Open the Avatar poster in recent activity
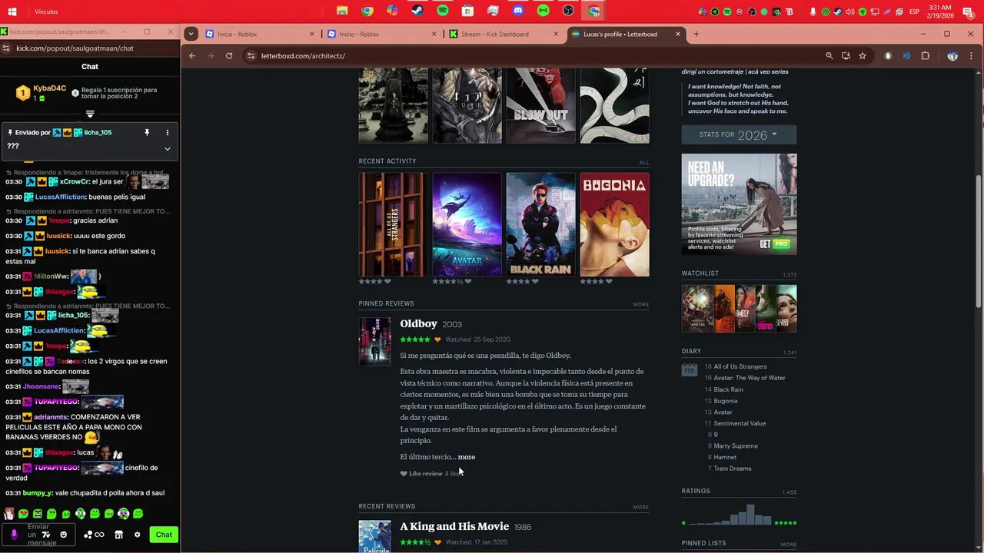984x553 pixels. tap(467, 224)
